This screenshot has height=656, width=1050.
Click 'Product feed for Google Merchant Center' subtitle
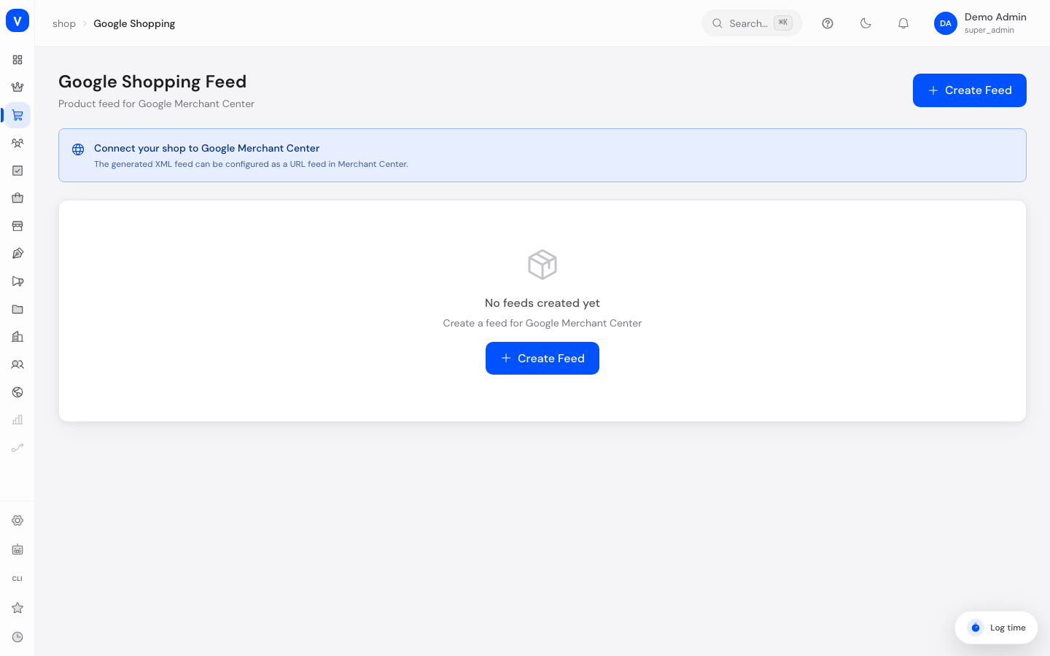157,104
